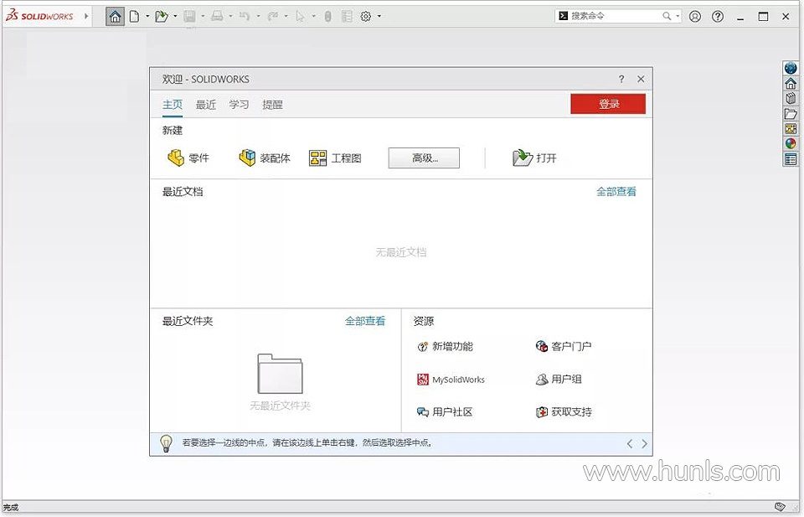Viewport: 804px width, 517px height.
Task: Switch to the 提醒 tab
Action: pos(272,105)
